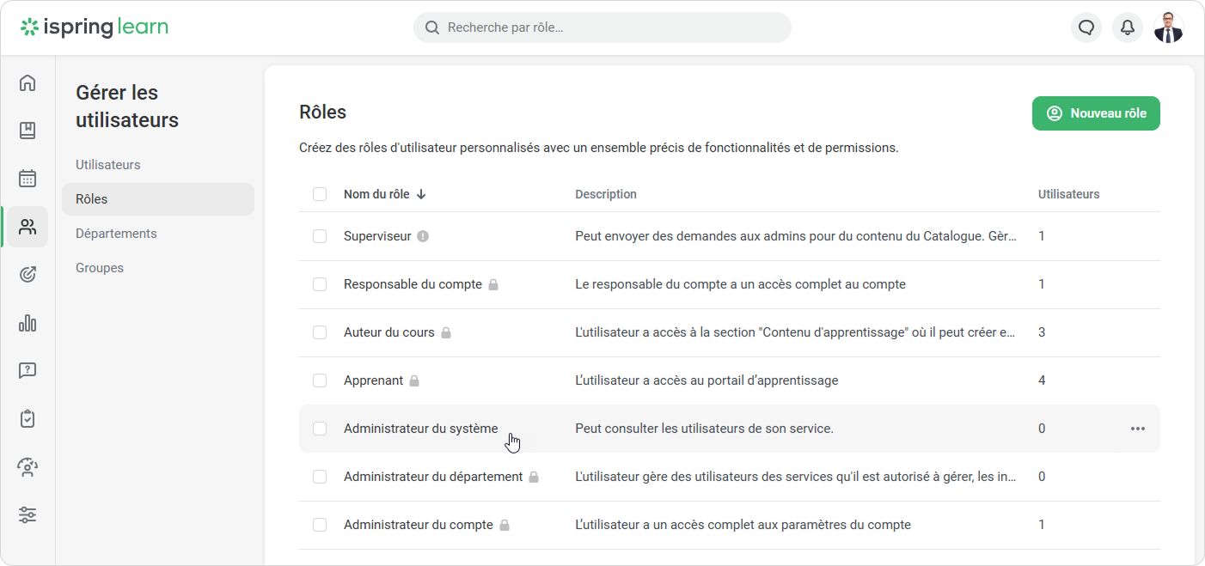Check the Apprenant role checkbox
1205x566 pixels.
tap(320, 380)
